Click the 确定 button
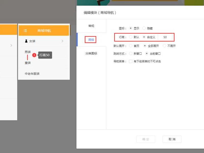Screen dimensions: 204x153 click(146, 139)
